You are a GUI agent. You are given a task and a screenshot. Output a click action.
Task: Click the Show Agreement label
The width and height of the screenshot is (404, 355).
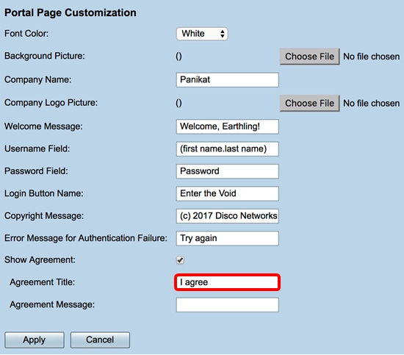click(40, 260)
